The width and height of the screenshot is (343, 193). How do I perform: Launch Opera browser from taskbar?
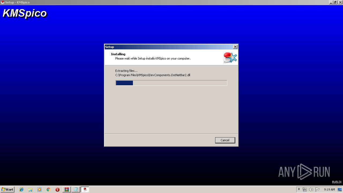[x=57, y=190]
